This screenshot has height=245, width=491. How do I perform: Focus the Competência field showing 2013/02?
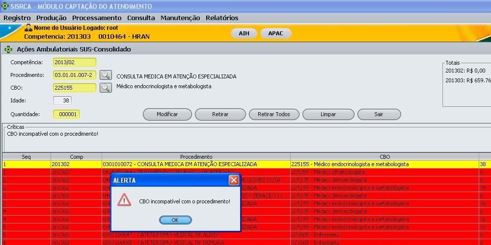pos(75,62)
